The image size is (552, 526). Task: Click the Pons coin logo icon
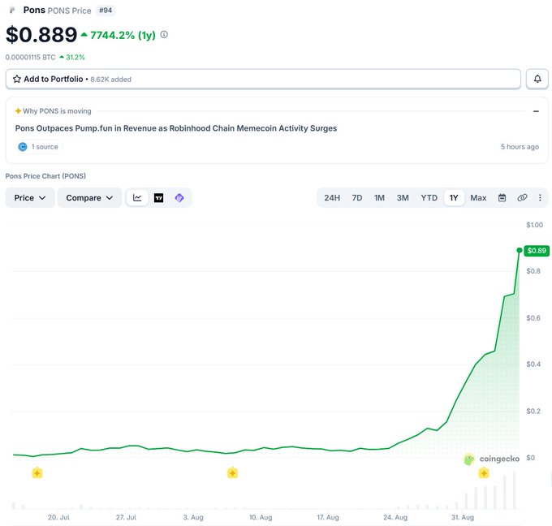12,11
